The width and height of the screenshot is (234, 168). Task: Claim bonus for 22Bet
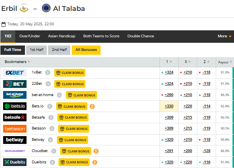[70, 84]
